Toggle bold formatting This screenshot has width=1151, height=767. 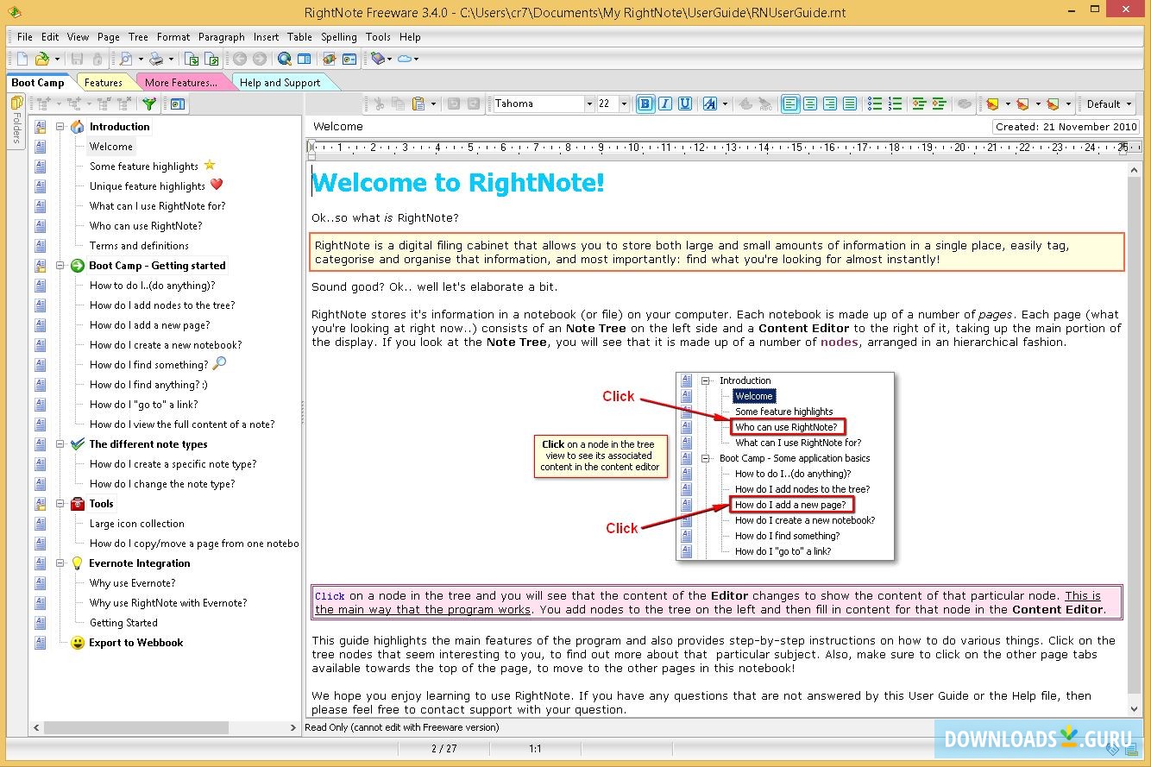645,104
